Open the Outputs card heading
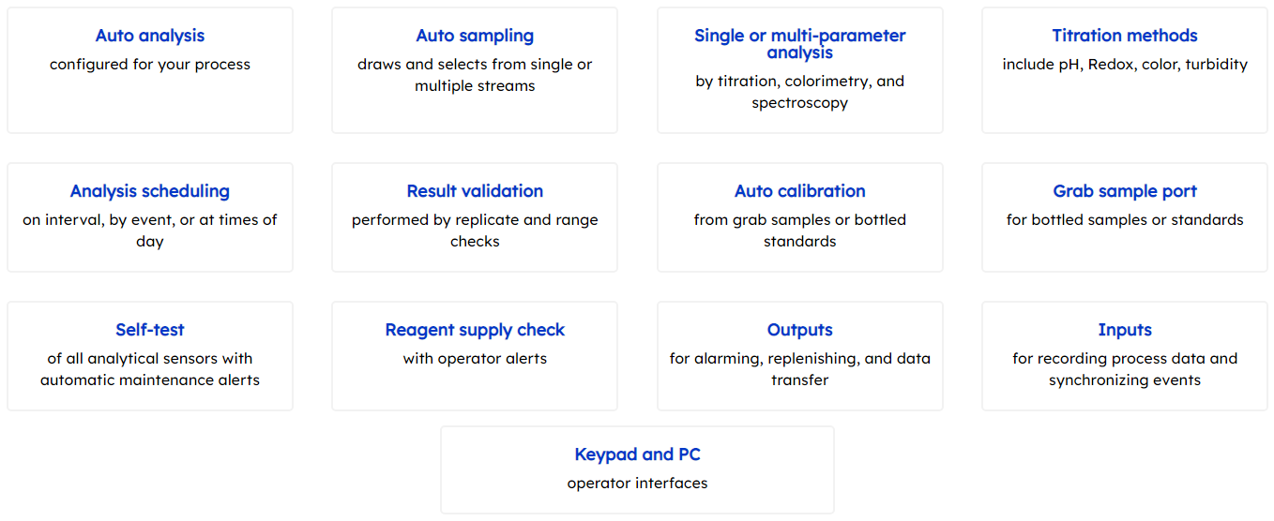 coord(799,330)
